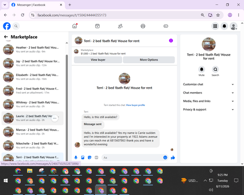Open Facebook search magnifier
The width and height of the screenshot is (244, 195).
[x=16, y=26]
